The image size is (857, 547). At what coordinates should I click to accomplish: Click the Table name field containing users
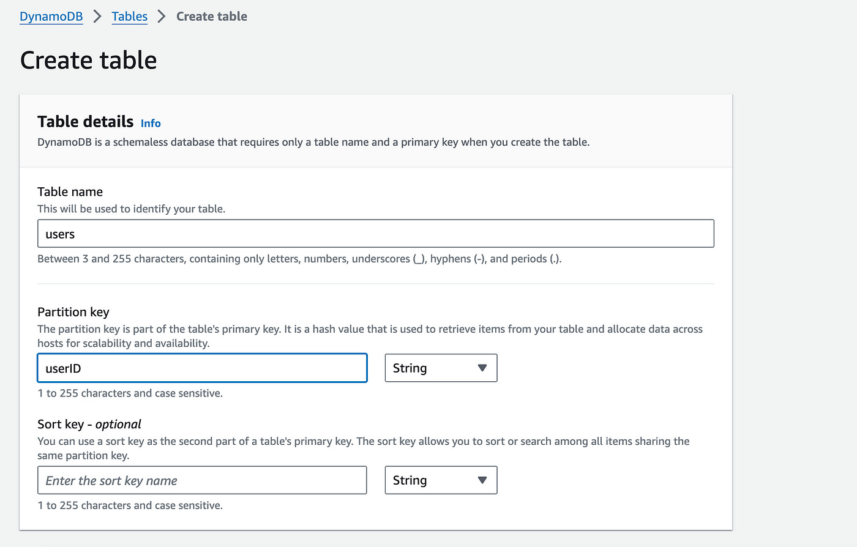pos(376,234)
